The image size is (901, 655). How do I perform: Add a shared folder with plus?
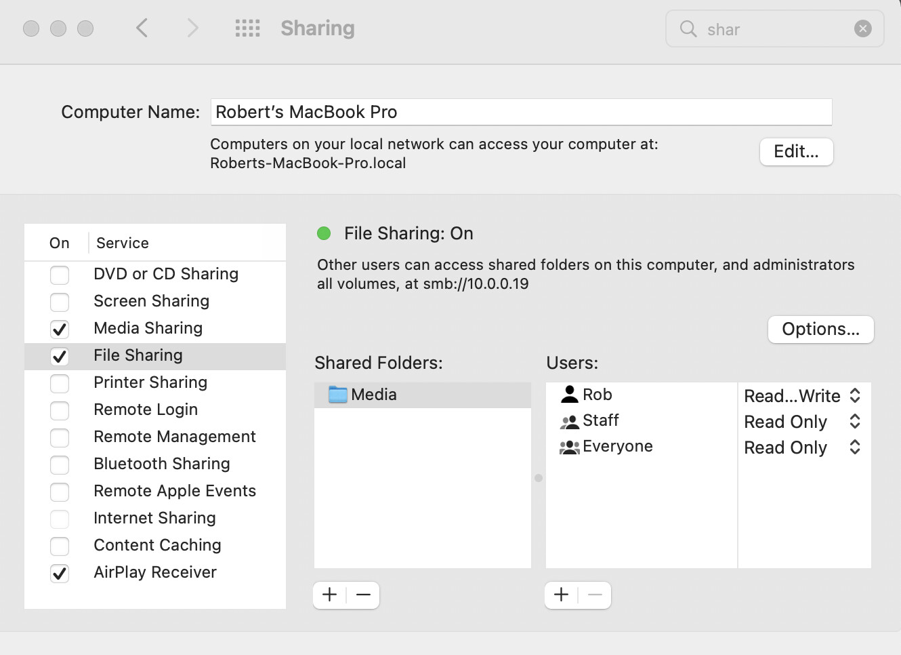[x=330, y=595]
